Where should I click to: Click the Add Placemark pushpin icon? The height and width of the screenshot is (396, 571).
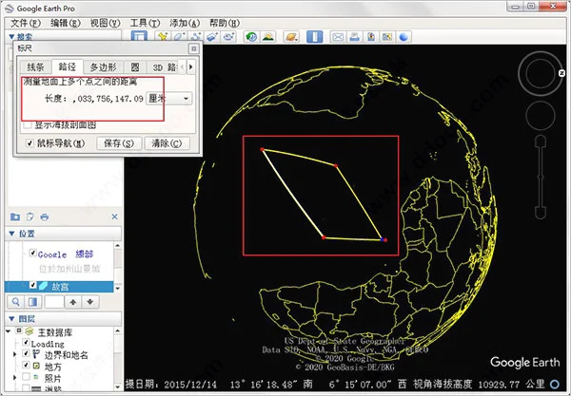coord(162,37)
